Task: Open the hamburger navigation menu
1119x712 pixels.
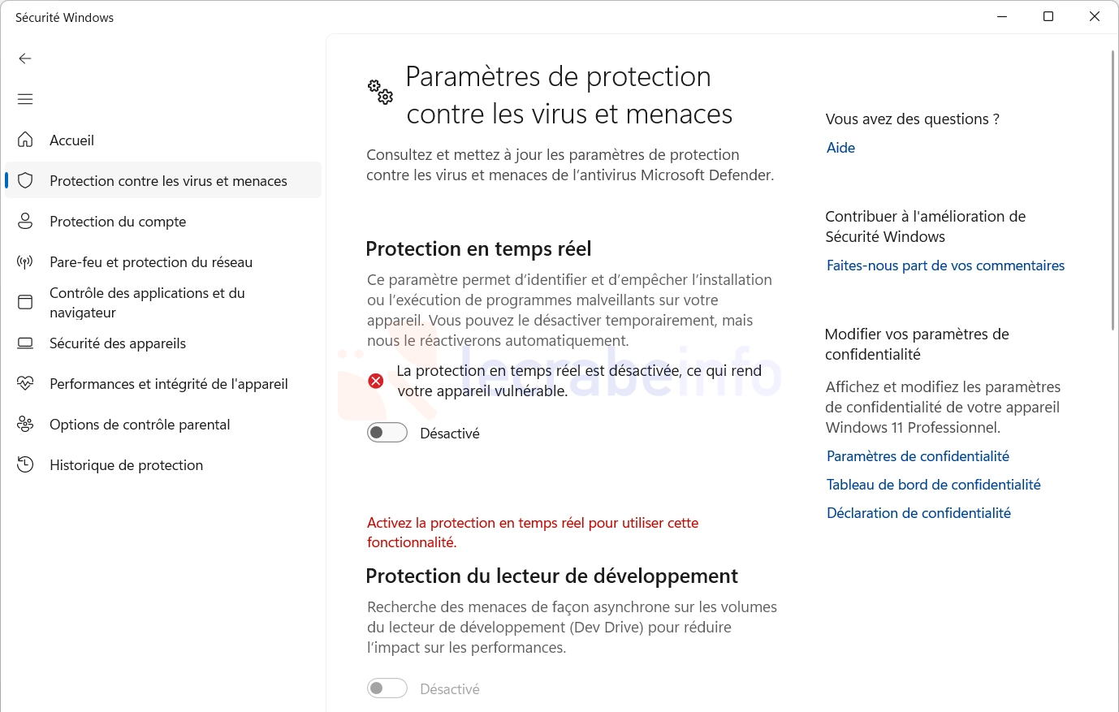Action: 25,99
